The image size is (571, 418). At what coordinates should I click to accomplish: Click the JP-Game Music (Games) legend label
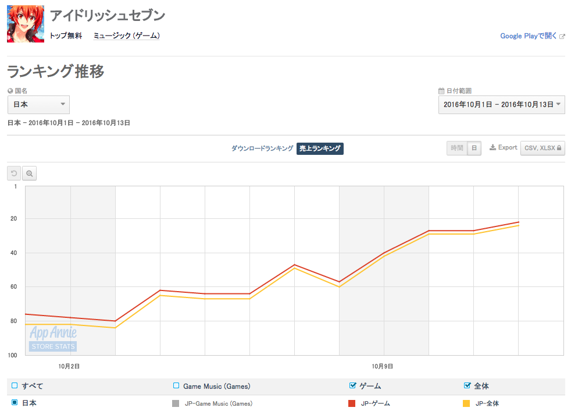click(x=219, y=403)
